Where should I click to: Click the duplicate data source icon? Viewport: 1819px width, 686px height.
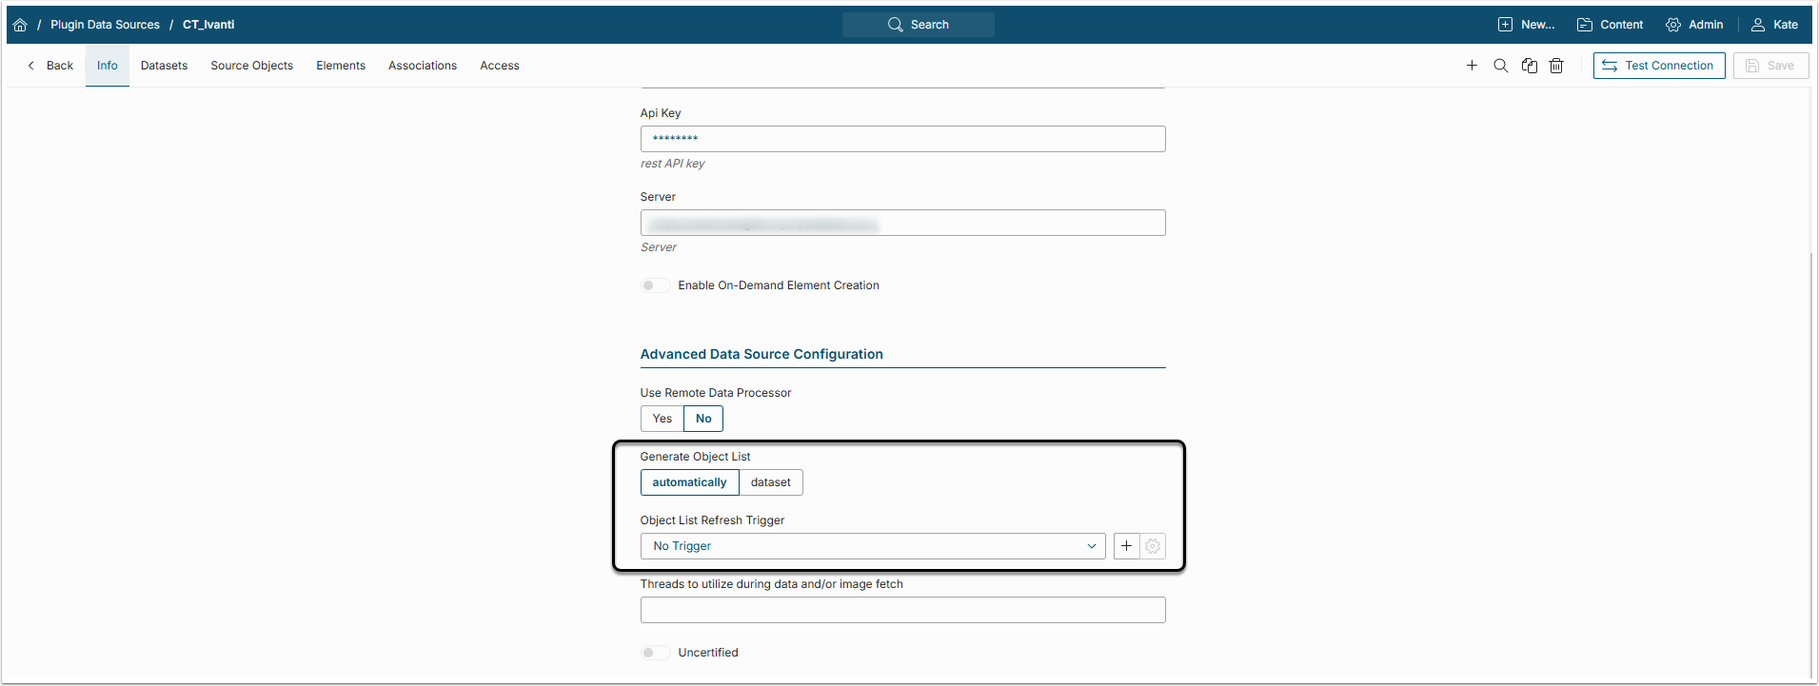pyautogui.click(x=1529, y=66)
